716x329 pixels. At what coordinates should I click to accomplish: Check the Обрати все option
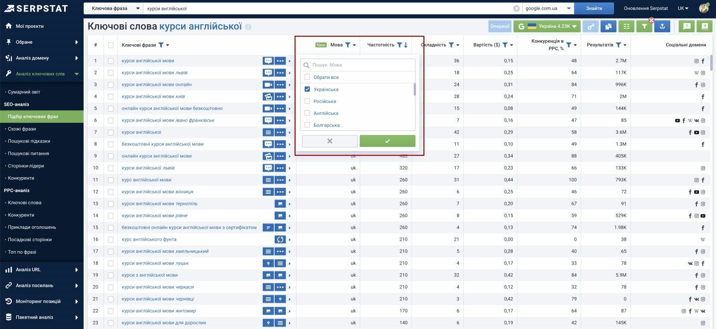[x=307, y=77]
